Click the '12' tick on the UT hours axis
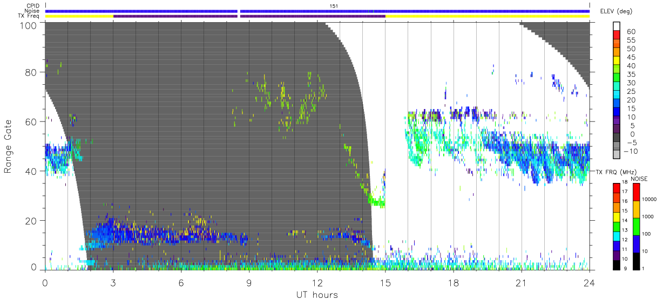Image resolution: width=663 pixels, height=306 pixels. pos(317,283)
